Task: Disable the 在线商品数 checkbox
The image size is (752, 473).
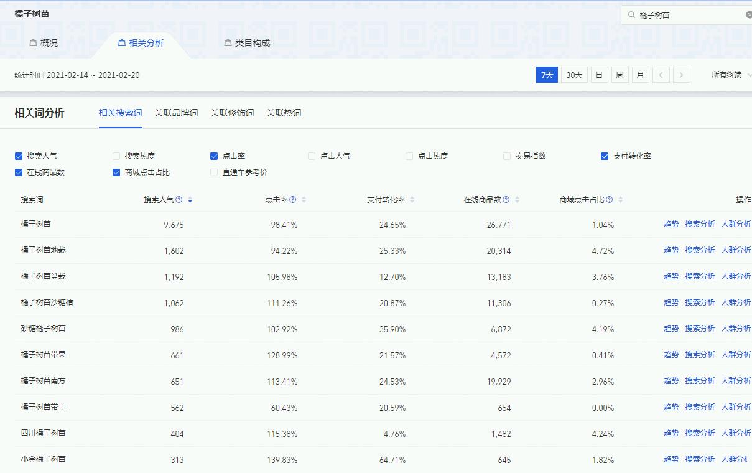Action: pos(19,172)
